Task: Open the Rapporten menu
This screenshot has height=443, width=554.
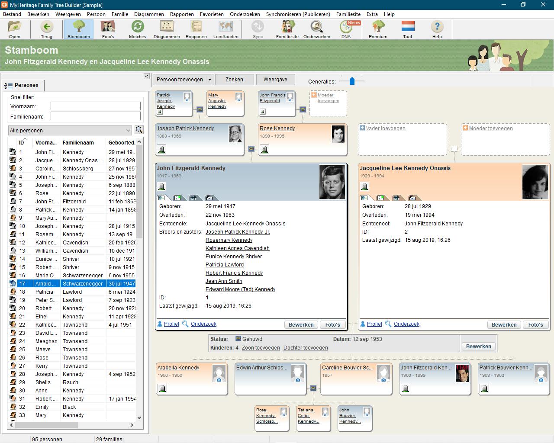Action: click(182, 14)
